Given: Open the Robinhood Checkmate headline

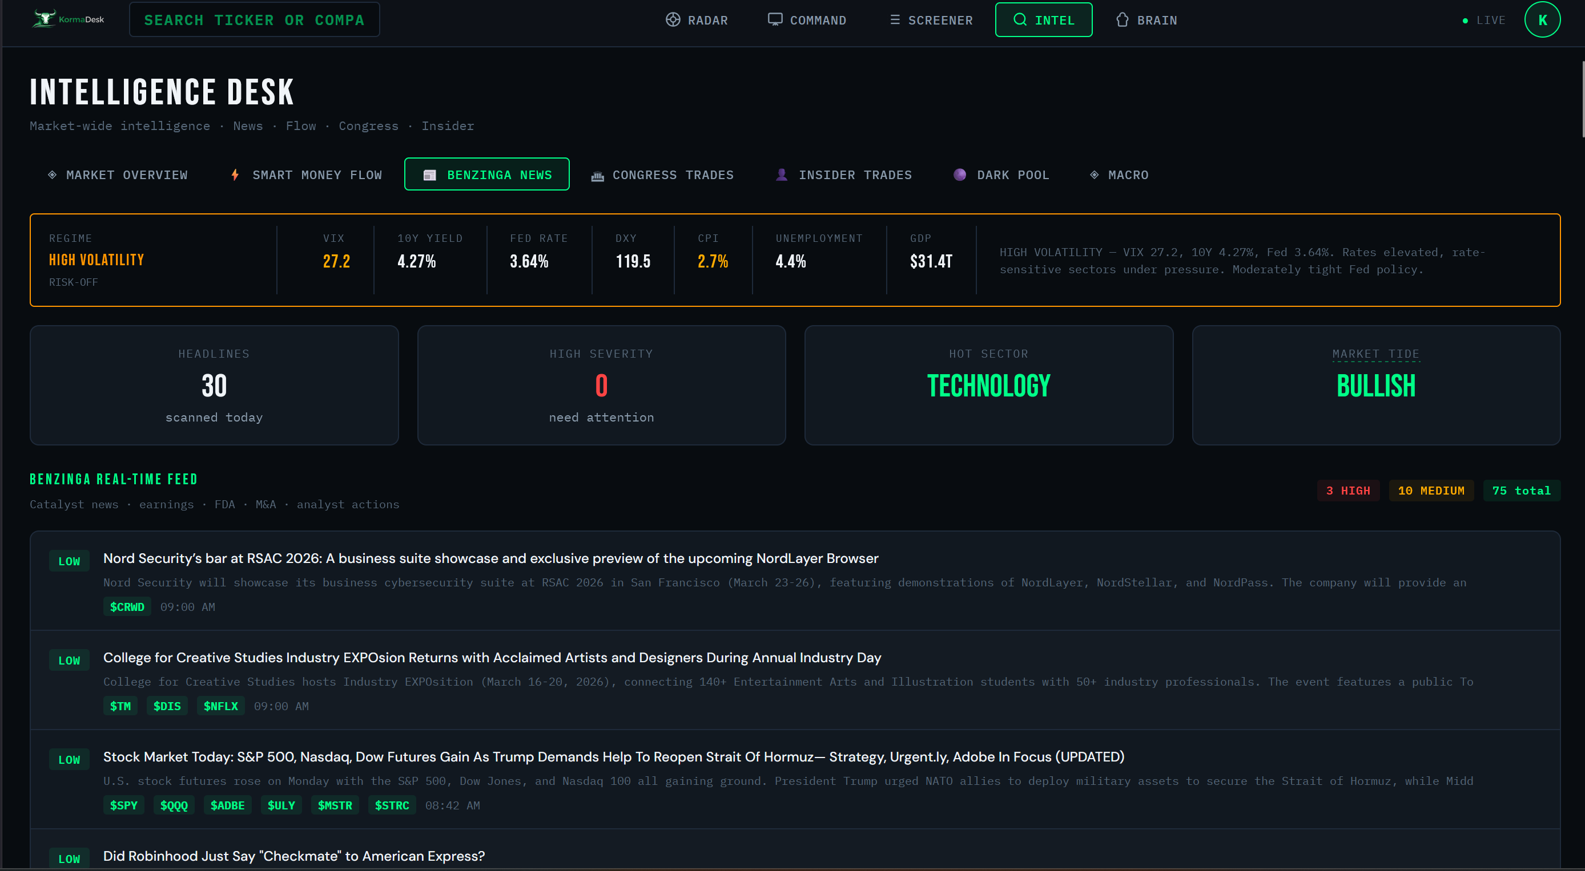Looking at the screenshot, I should coord(293,856).
